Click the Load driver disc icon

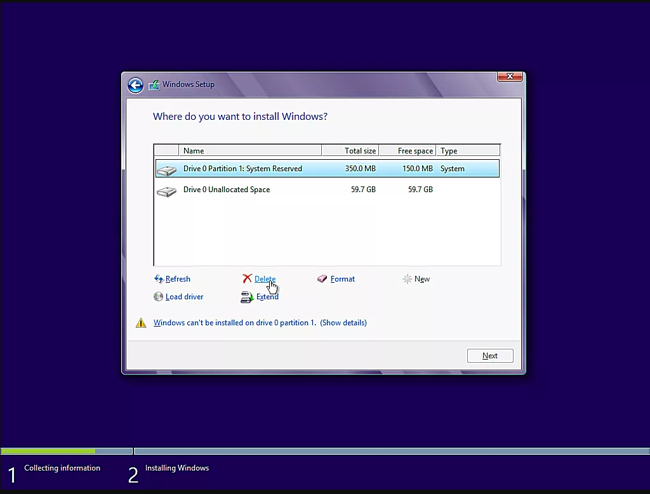coord(158,297)
